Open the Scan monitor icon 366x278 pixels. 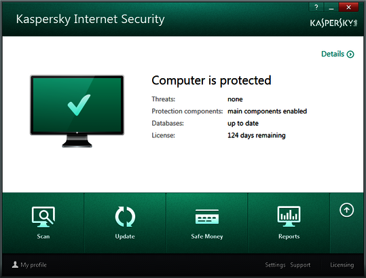coord(43,217)
